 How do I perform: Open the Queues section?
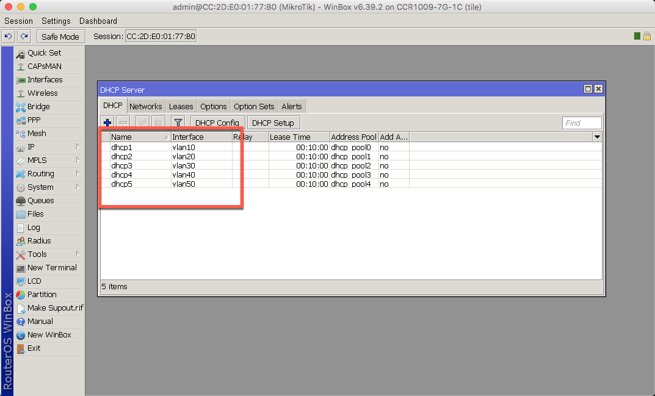pos(49,201)
